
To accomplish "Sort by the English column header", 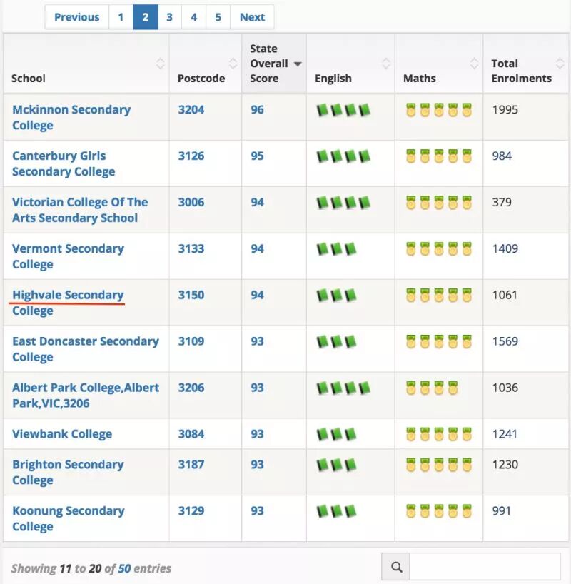I will click(x=350, y=64).
